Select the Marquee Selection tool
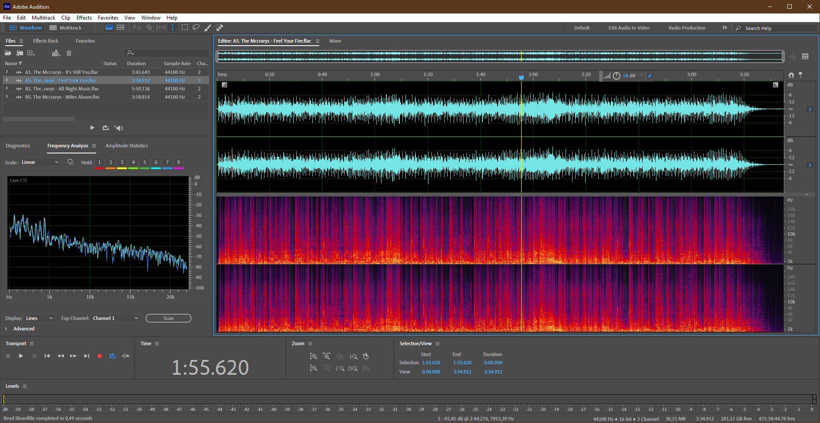Viewport: 820px width, 423px height. (x=185, y=27)
